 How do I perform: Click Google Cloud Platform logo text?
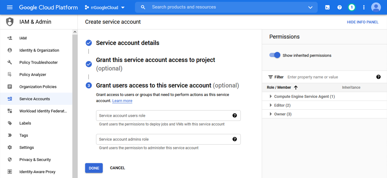tap(48, 8)
